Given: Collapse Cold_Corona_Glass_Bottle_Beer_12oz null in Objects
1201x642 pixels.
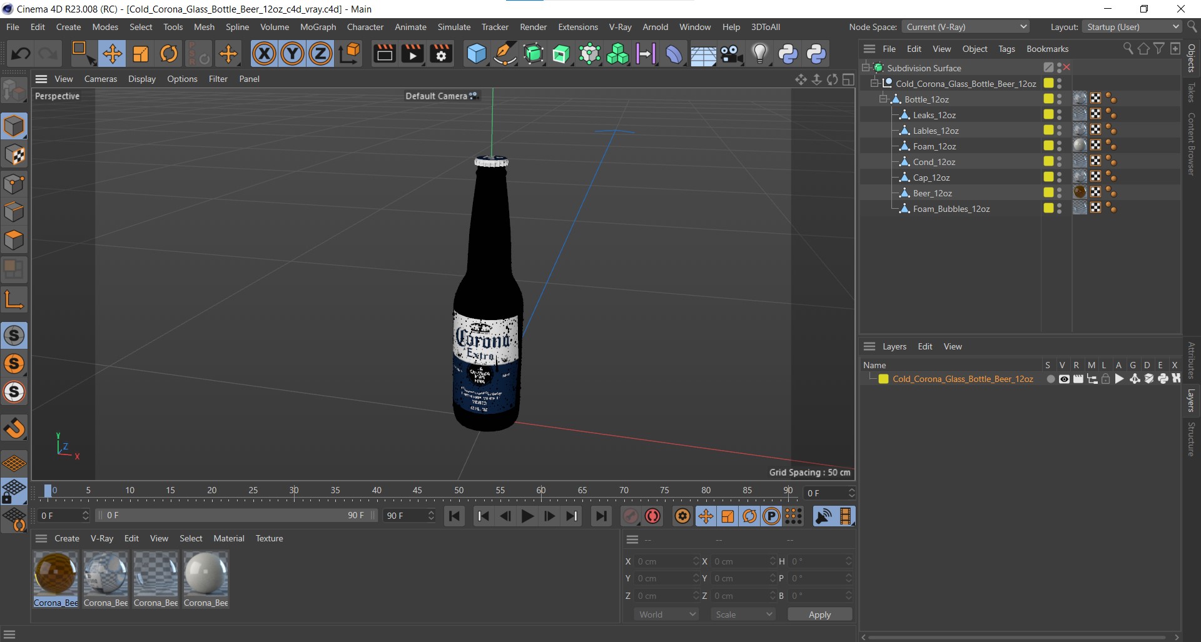Looking at the screenshot, I should 875,83.
